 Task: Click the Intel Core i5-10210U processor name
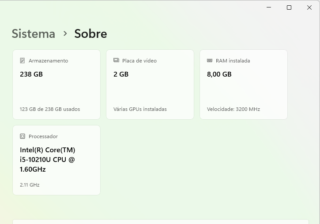click(x=47, y=159)
